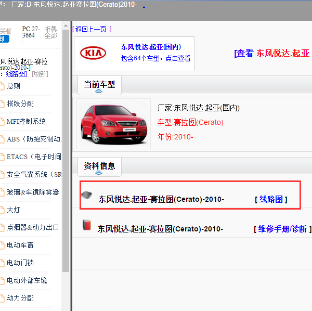This screenshot has width=312, height=311.
Task: Open 搭铁分配 tree item
Action: (20, 103)
